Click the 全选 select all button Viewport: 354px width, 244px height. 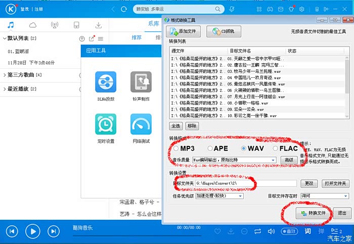pyautogui.click(x=176, y=126)
